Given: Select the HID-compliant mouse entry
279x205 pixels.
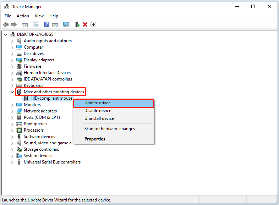Looking at the screenshot, I should pos(51,98).
